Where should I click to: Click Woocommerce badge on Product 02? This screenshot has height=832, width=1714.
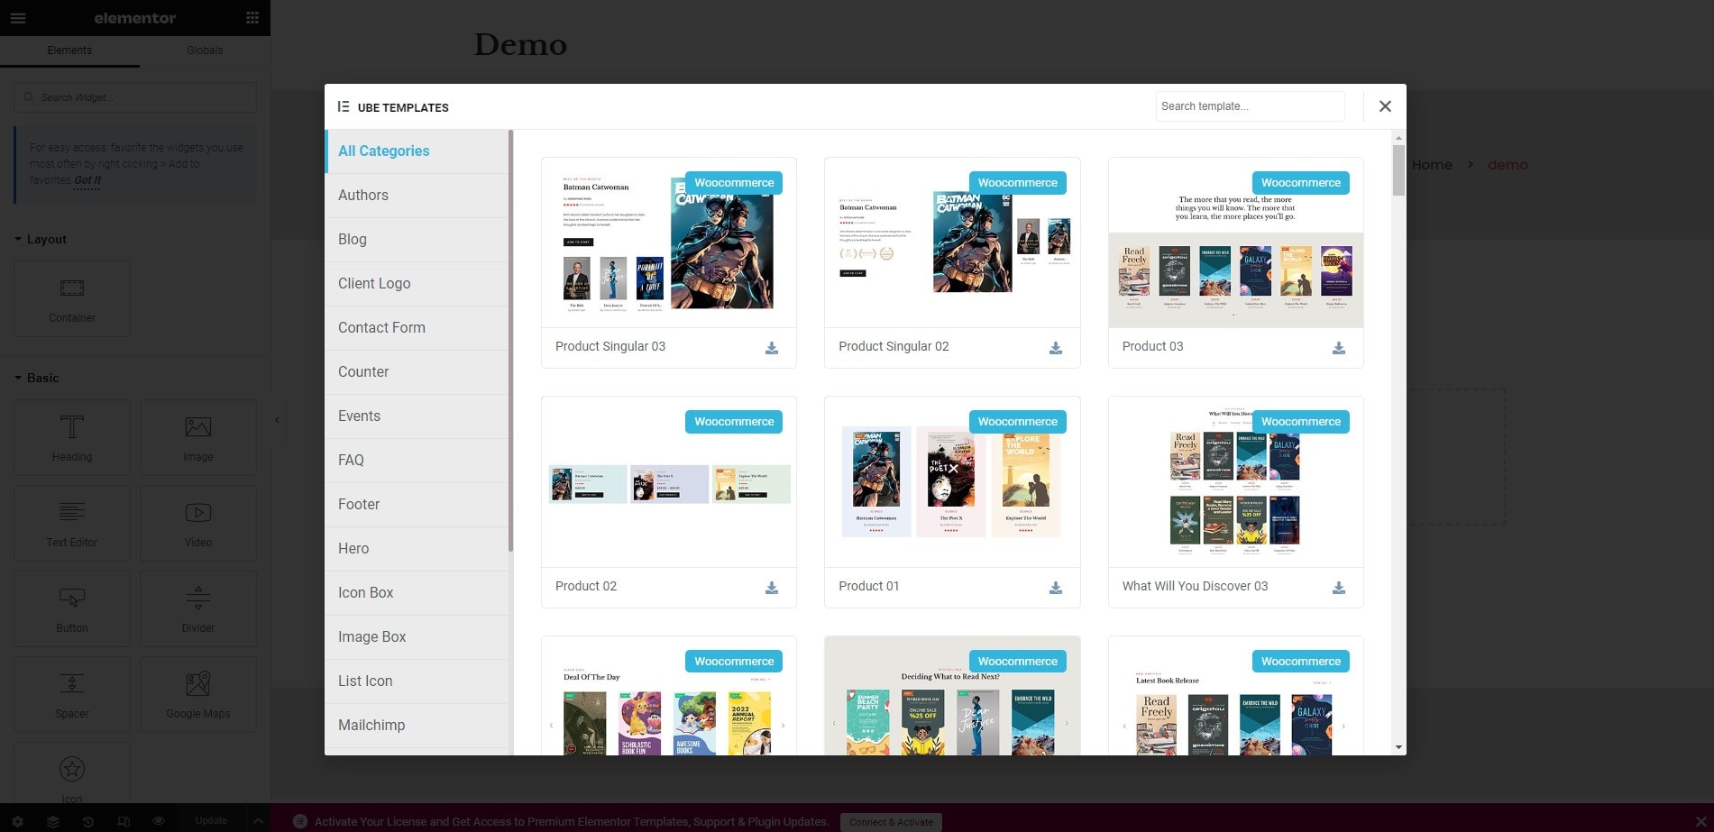734,422
